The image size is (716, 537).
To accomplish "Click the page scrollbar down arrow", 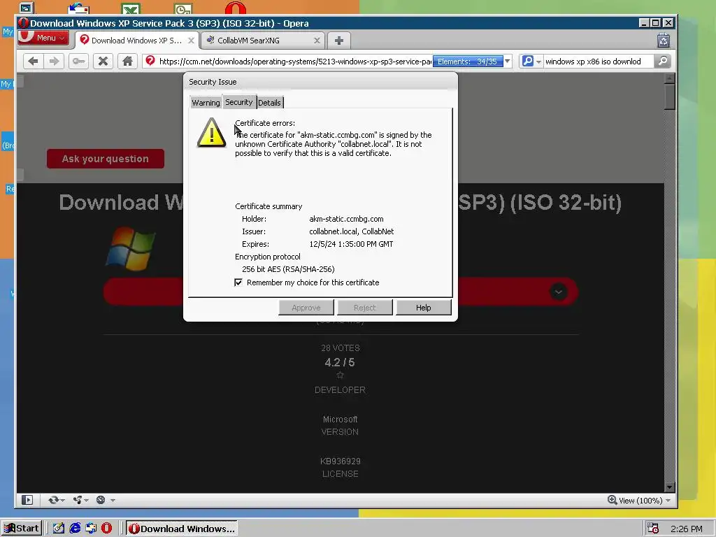I will (x=669, y=487).
